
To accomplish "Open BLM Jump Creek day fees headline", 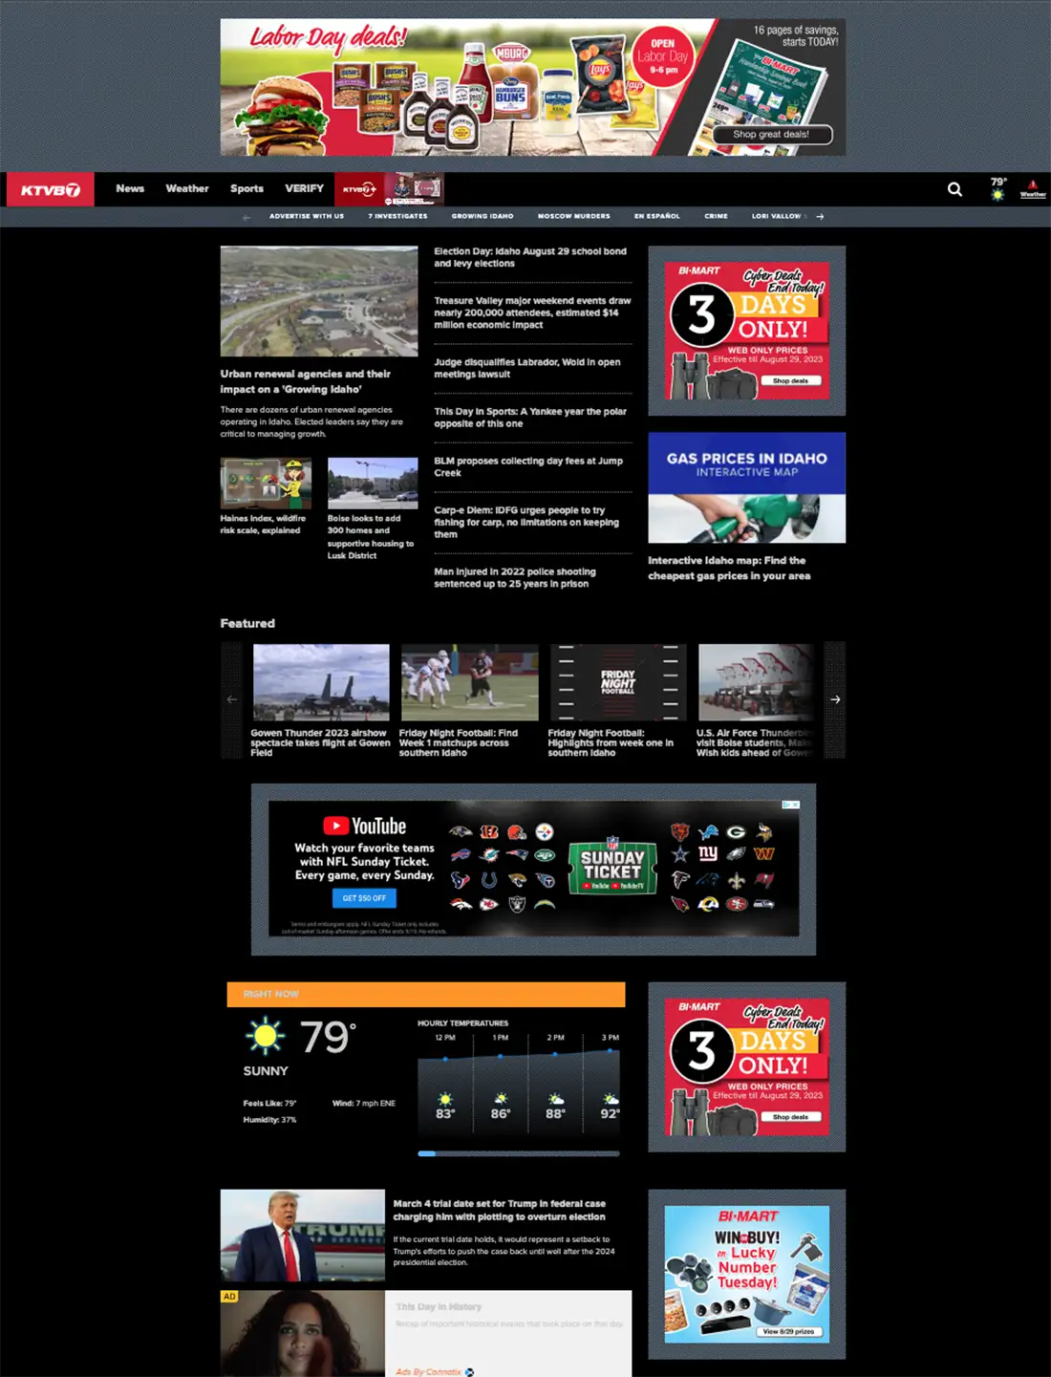I will pos(528,466).
